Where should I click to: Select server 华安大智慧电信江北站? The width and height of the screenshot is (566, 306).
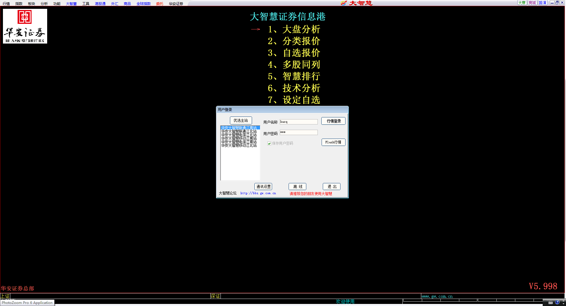pyautogui.click(x=240, y=135)
